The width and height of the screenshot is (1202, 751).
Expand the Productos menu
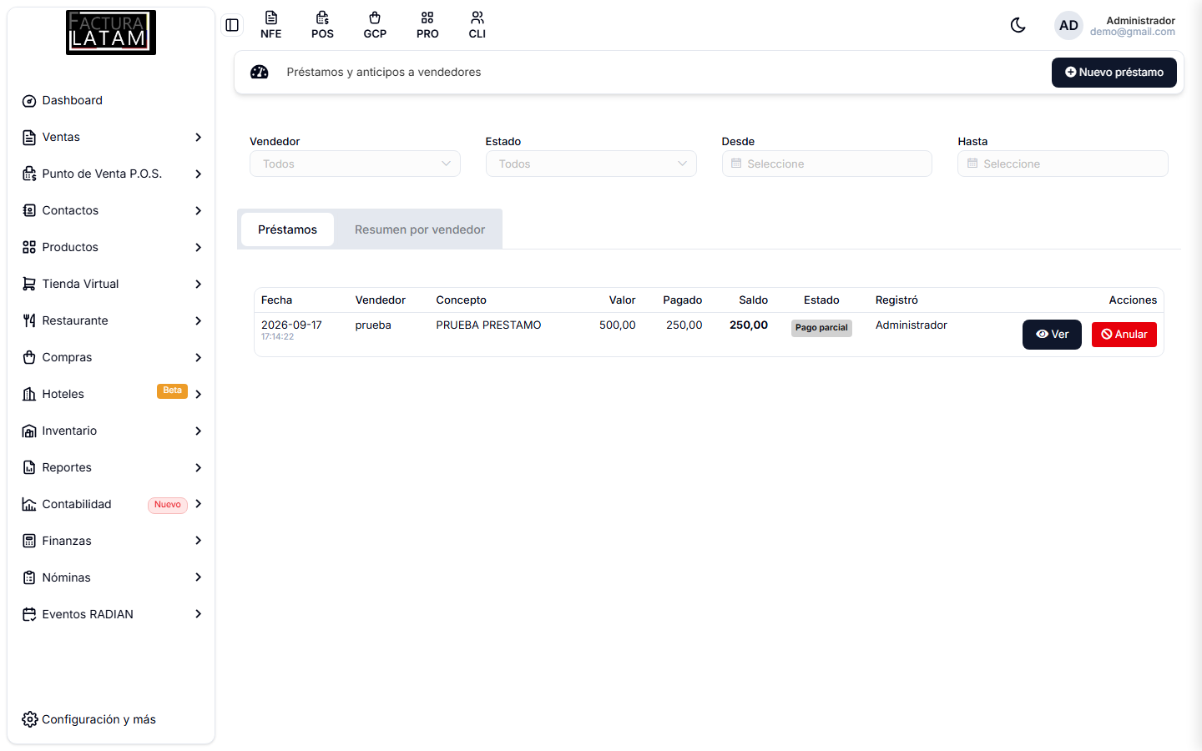[x=111, y=247]
